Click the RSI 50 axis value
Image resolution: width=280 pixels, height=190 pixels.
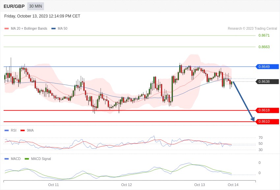tap(261, 143)
